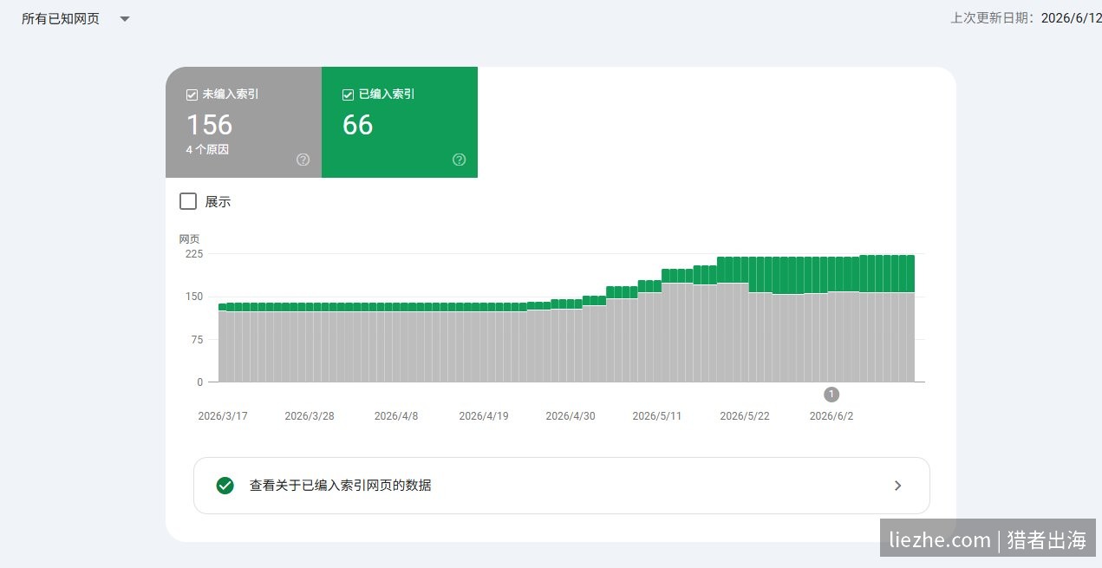
Task: Click x-axis date 2026/4/30
Action: pos(571,416)
